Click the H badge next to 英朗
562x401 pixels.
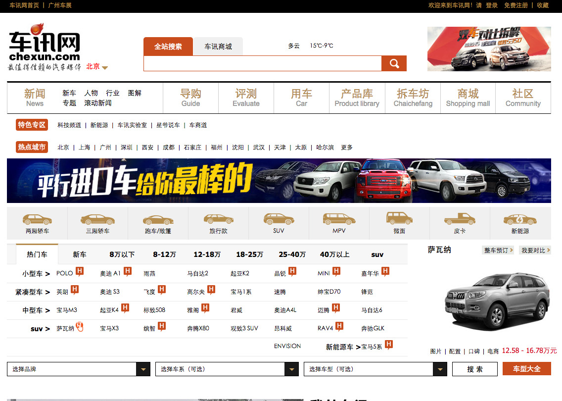coord(75,290)
